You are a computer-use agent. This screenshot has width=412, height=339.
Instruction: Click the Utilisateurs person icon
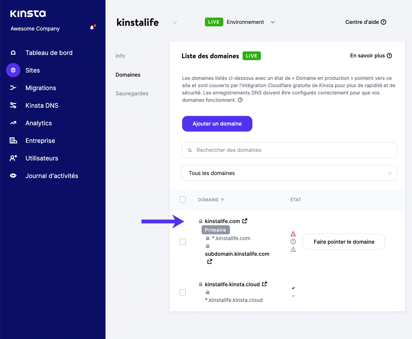(x=13, y=158)
